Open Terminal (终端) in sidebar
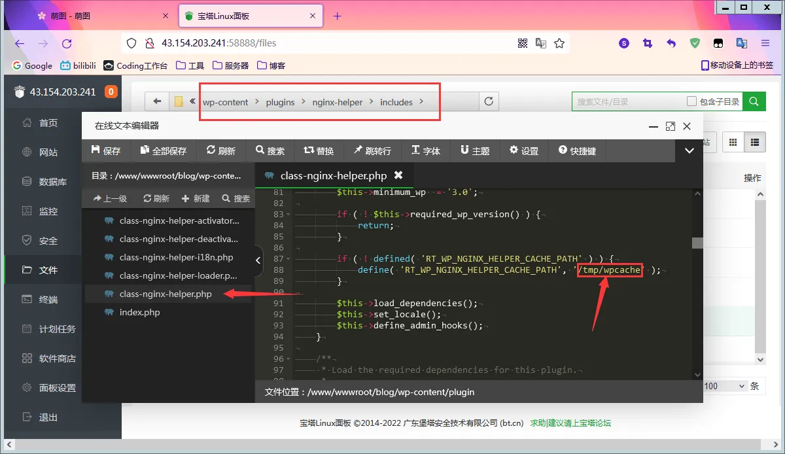 [x=40, y=299]
